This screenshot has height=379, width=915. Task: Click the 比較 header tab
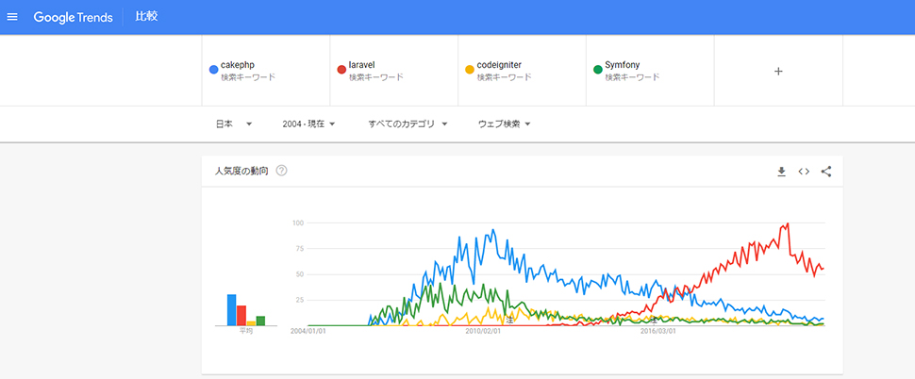145,17
